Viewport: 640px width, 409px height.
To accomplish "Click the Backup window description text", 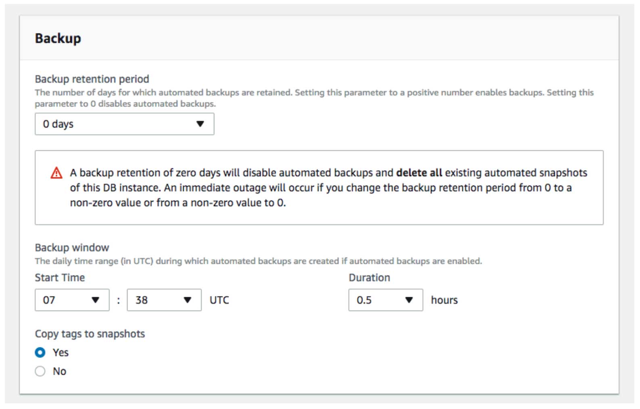I will [258, 261].
